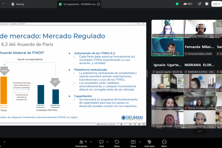Change the gallery view layout icon
The image size is (222, 148).
click(x=207, y=4)
